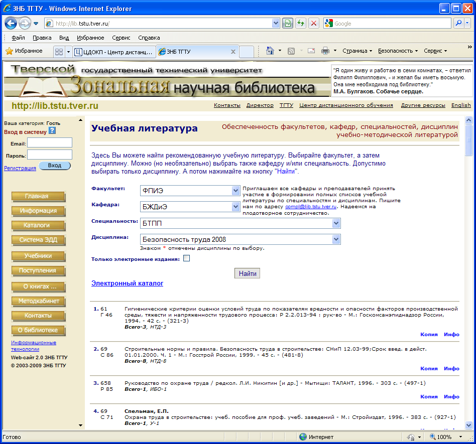
Task: Open the Безопасность command bar menu
Action: click(x=398, y=51)
